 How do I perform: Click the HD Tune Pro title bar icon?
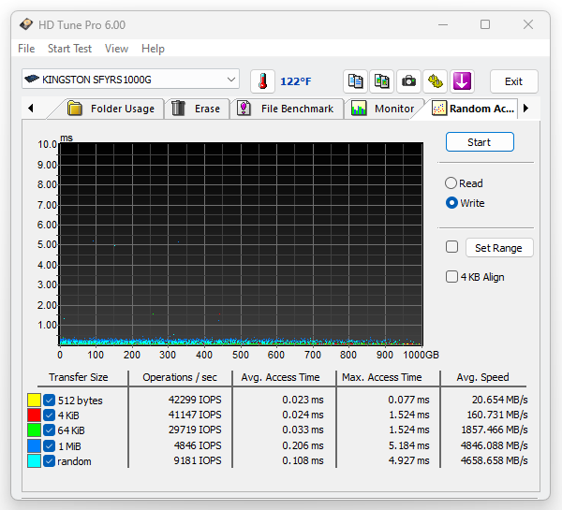click(x=26, y=24)
